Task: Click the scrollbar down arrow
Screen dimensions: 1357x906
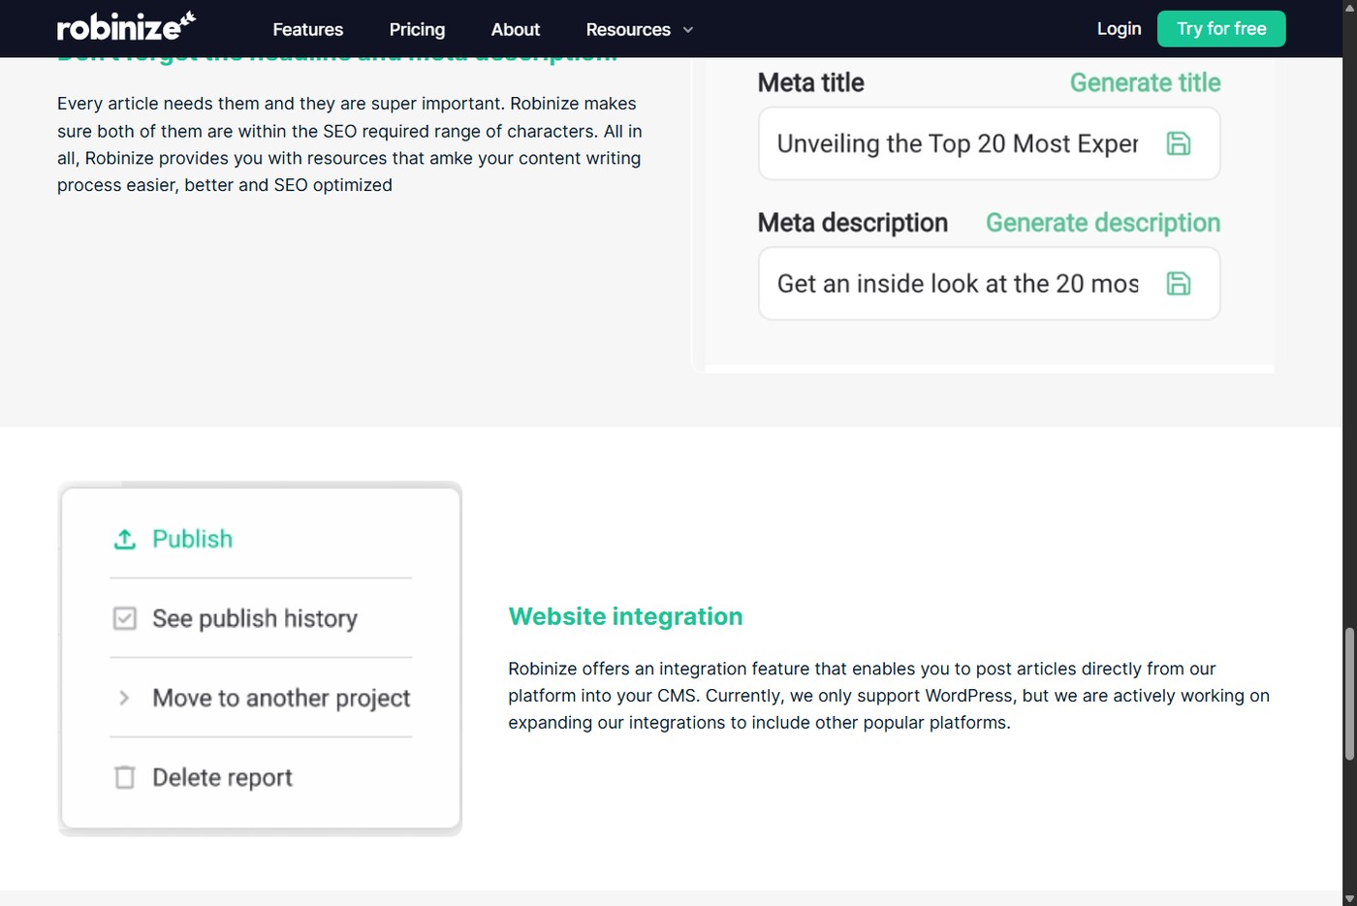Action: pos(1349,898)
